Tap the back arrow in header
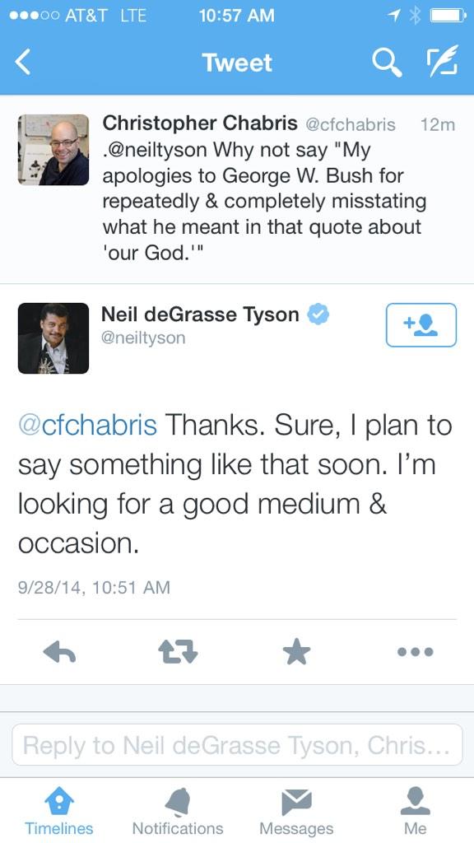This screenshot has width=474, height=843. pos(22,63)
